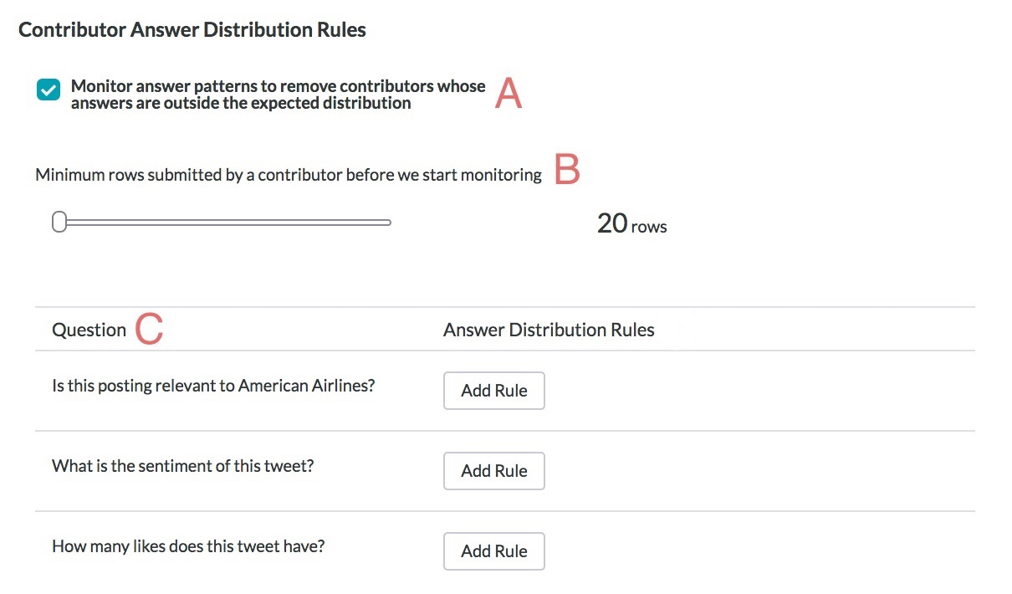
Task: Select the 'Is this posting relevant to American Airlines?' row
Action: [x=505, y=391]
